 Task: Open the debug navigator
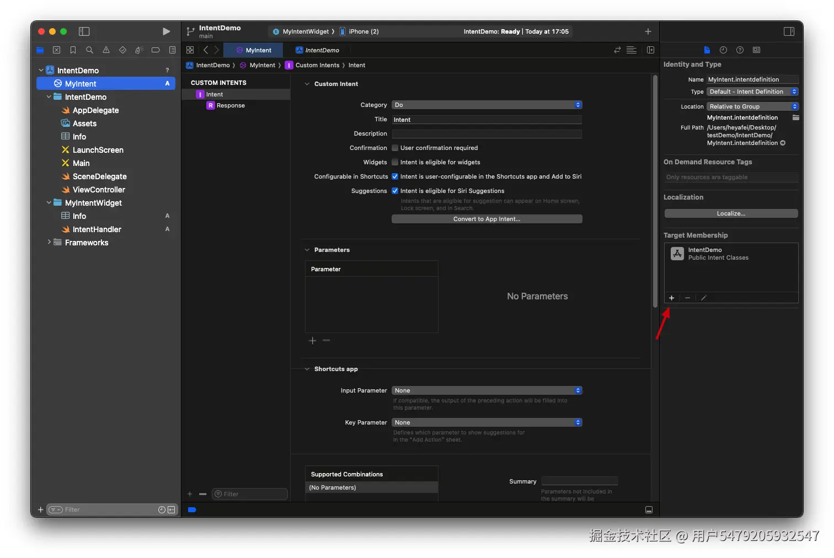click(139, 50)
